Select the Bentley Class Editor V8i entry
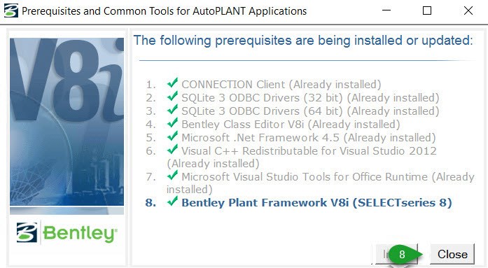Screen dimensions: 488x268 tap(291, 125)
